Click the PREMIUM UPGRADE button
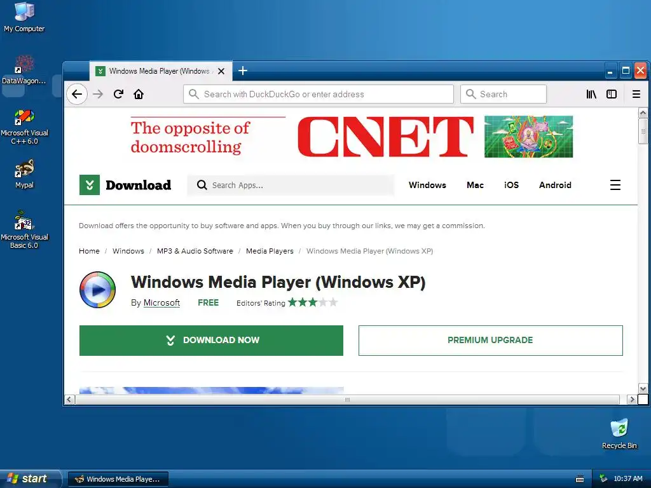 [x=491, y=341]
